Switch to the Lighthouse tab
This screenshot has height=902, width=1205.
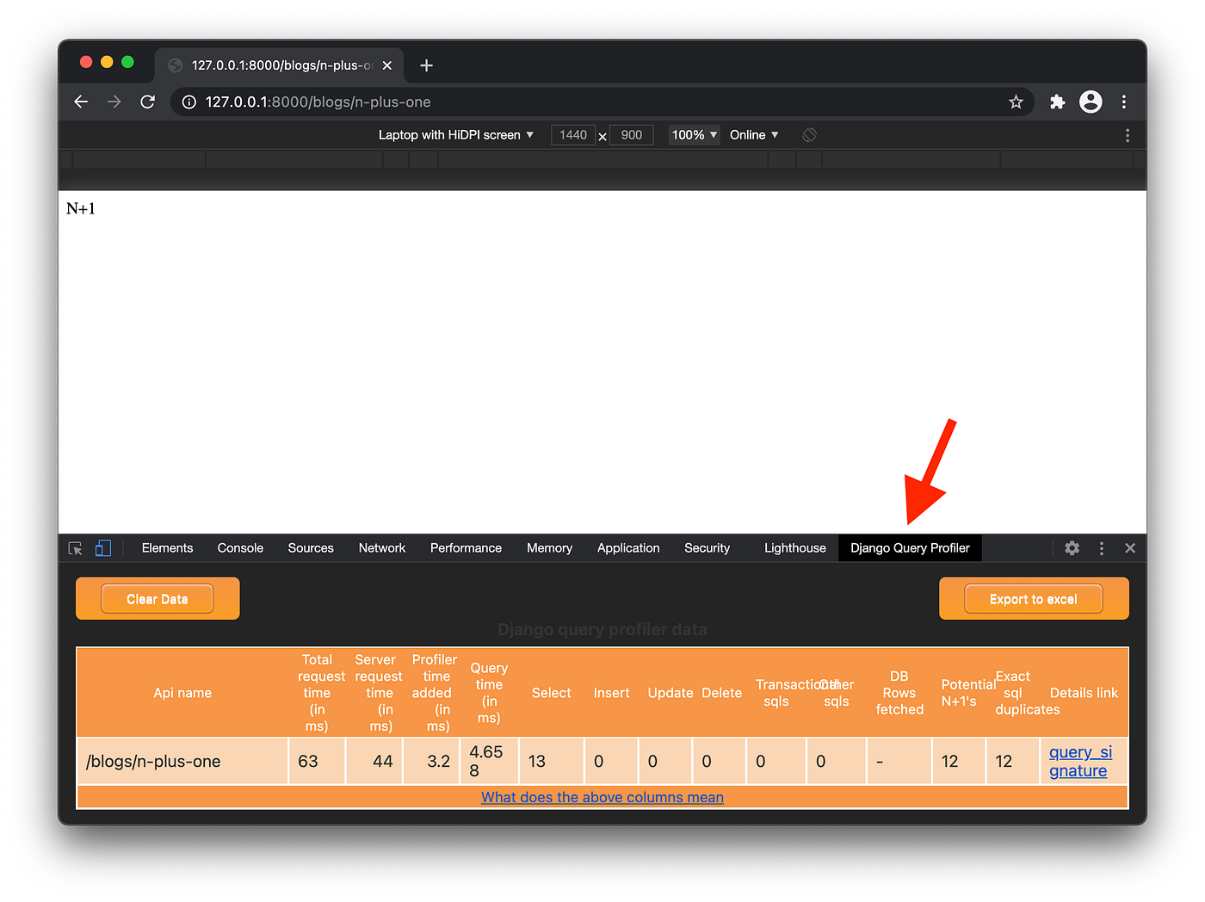[794, 548]
